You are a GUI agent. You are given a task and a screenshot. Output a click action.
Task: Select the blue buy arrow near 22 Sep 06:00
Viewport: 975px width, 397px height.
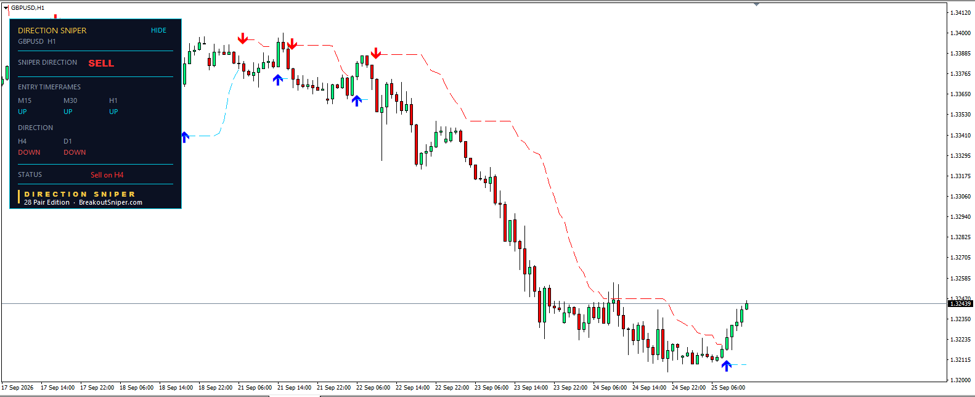coord(357,100)
